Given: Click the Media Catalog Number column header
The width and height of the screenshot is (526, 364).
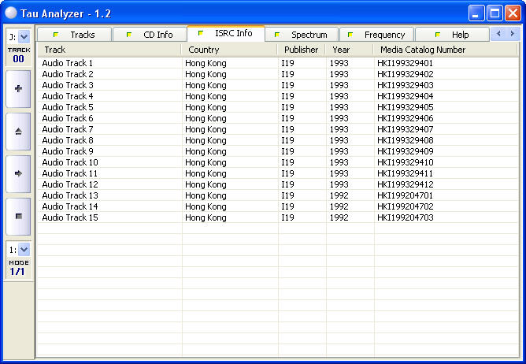Looking at the screenshot, I should pos(445,50).
